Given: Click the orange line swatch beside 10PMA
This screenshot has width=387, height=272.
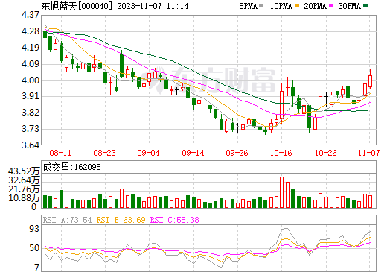Looking at the screenshot, I should pyautogui.click(x=297, y=6).
